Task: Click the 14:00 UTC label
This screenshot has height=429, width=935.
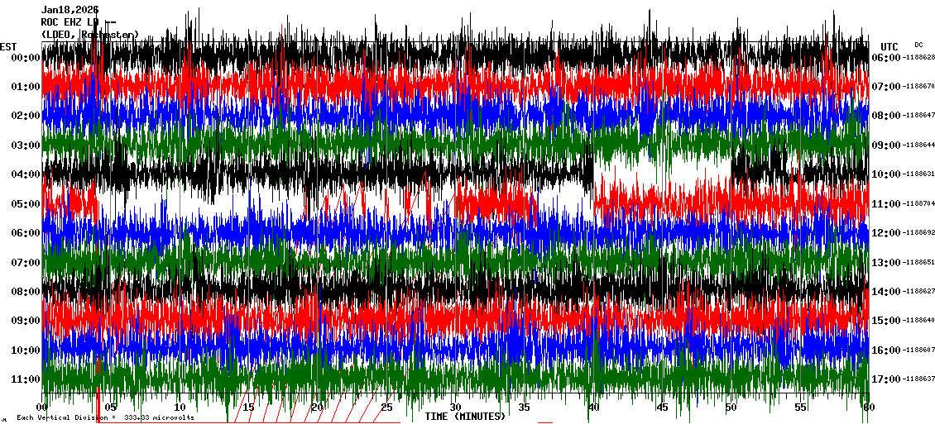Action: point(886,291)
